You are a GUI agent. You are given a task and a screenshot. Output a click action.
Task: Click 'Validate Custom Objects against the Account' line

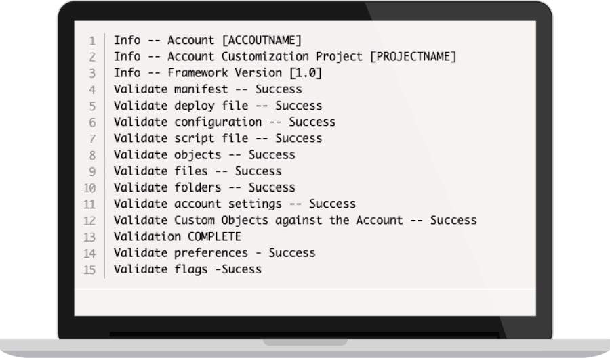click(x=295, y=220)
